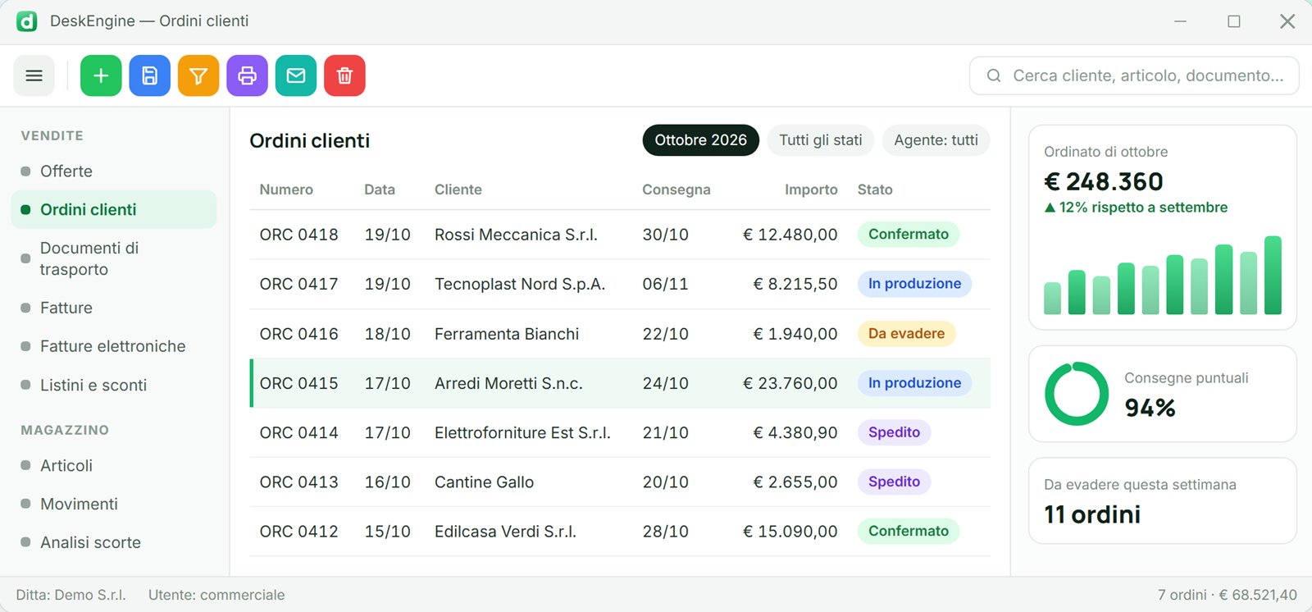Click amount € 15.090,00
1312x612 pixels.
pos(790,532)
